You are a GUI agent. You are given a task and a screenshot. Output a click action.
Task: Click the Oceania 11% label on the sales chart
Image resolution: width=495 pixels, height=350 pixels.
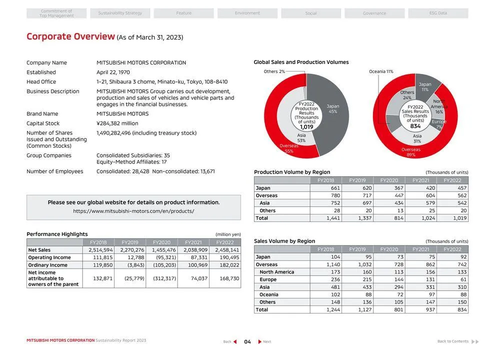[x=381, y=71]
